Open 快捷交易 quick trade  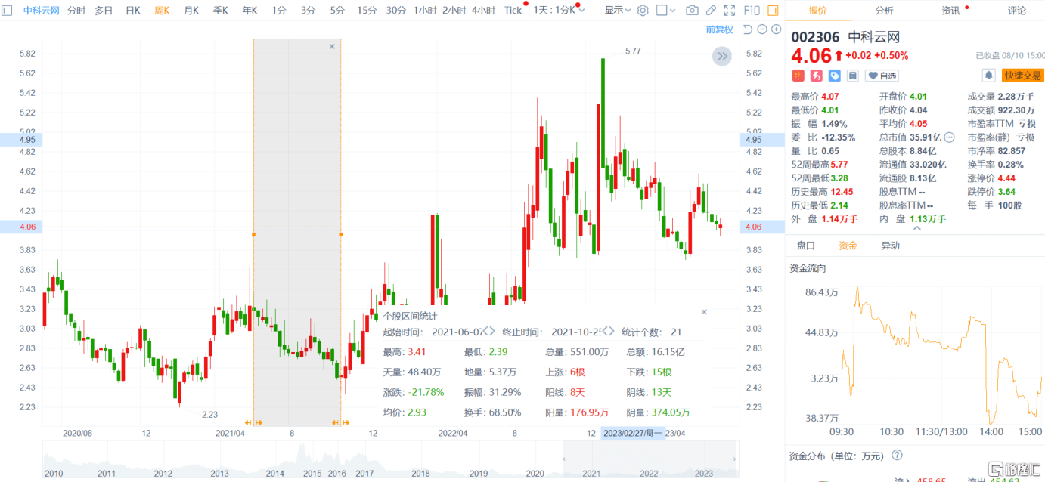pos(1022,76)
